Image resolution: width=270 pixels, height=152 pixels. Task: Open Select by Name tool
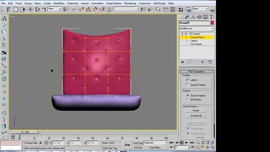9,9
